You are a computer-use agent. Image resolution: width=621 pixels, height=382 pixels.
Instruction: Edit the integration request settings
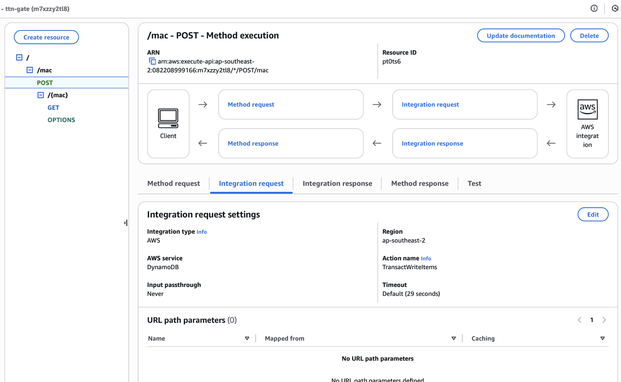(x=593, y=214)
